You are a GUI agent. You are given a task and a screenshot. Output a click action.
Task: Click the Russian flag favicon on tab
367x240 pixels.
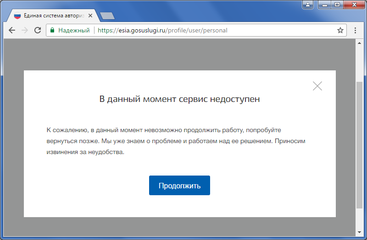click(x=17, y=16)
